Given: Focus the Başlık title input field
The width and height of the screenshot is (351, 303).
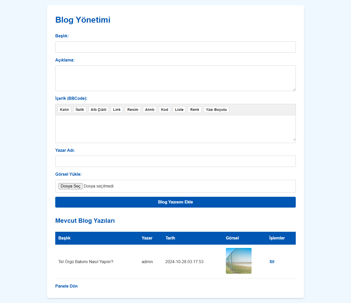Looking at the screenshot, I should tap(175, 47).
